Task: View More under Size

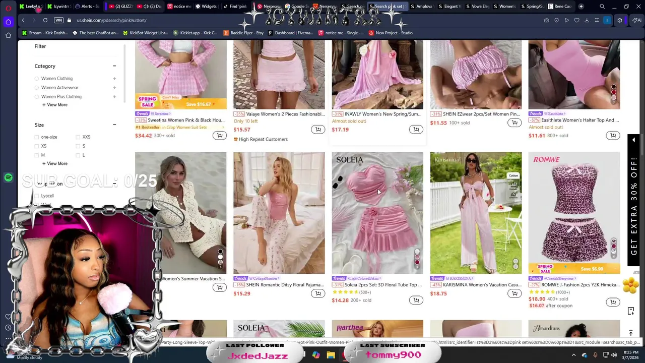Action: click(55, 164)
